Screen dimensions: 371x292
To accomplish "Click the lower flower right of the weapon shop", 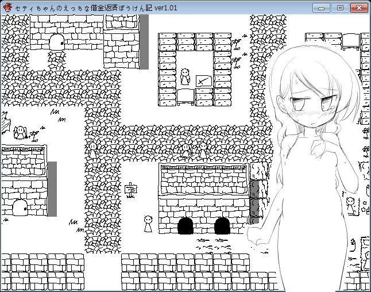I will click(237, 63).
